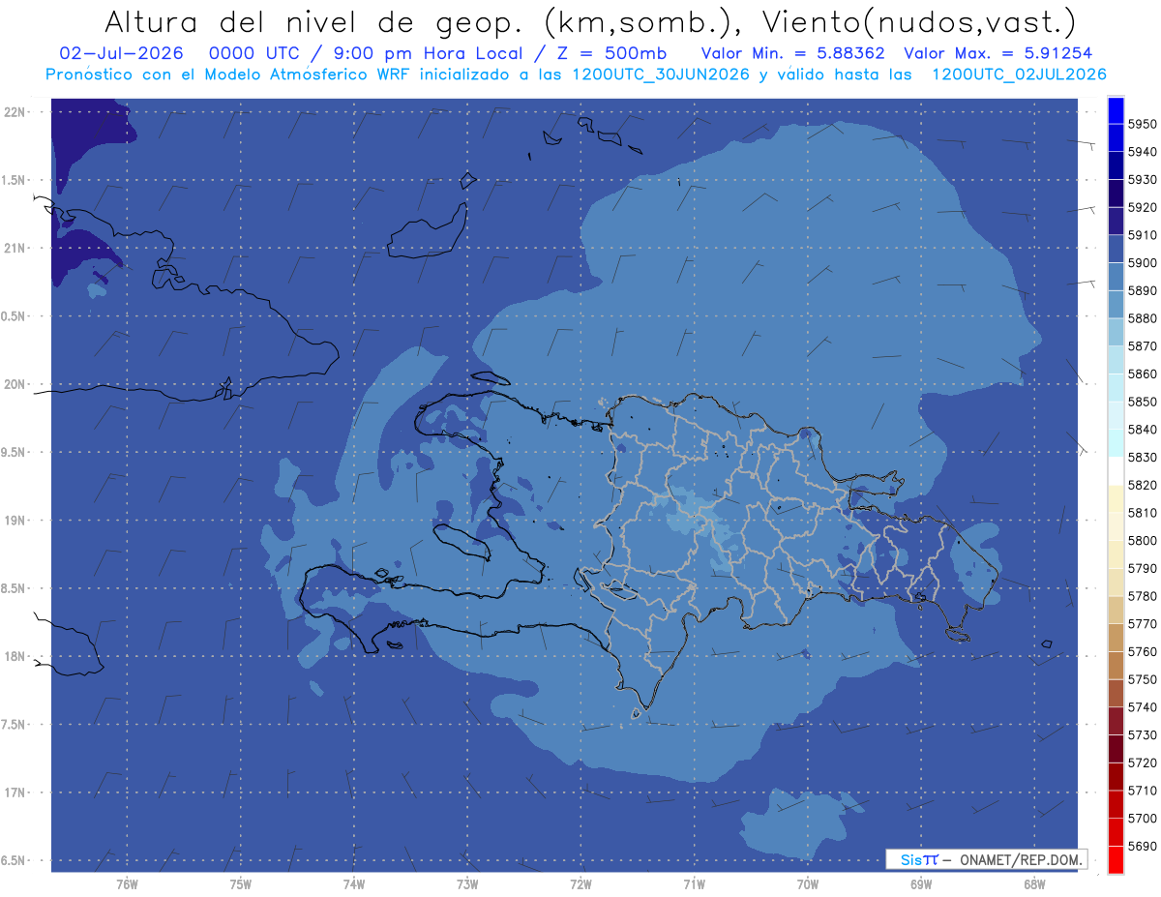
Task: Click the 'ONAMET/REP.DOM.' credit label
Action: pyautogui.click(x=1019, y=859)
